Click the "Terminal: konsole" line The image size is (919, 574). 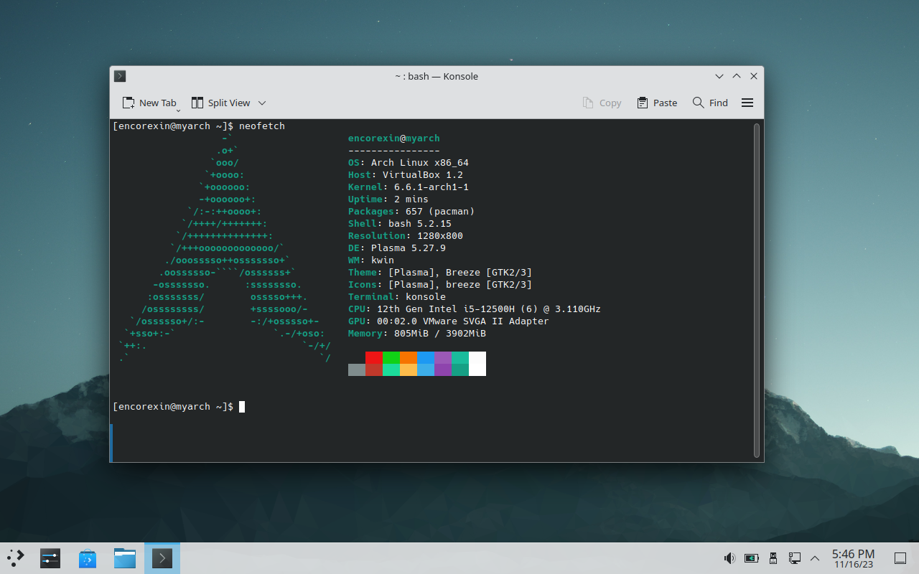(397, 297)
